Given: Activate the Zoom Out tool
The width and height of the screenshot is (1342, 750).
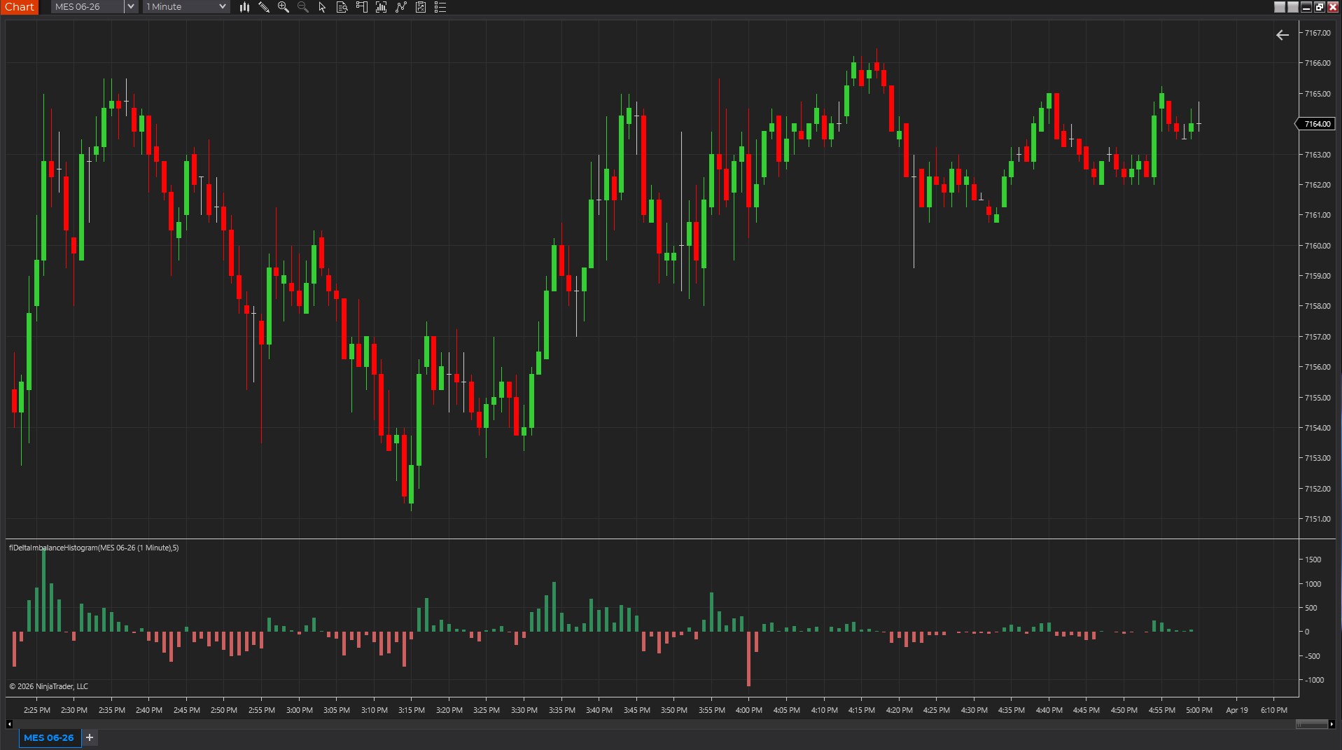Looking at the screenshot, I should pyautogui.click(x=303, y=7).
